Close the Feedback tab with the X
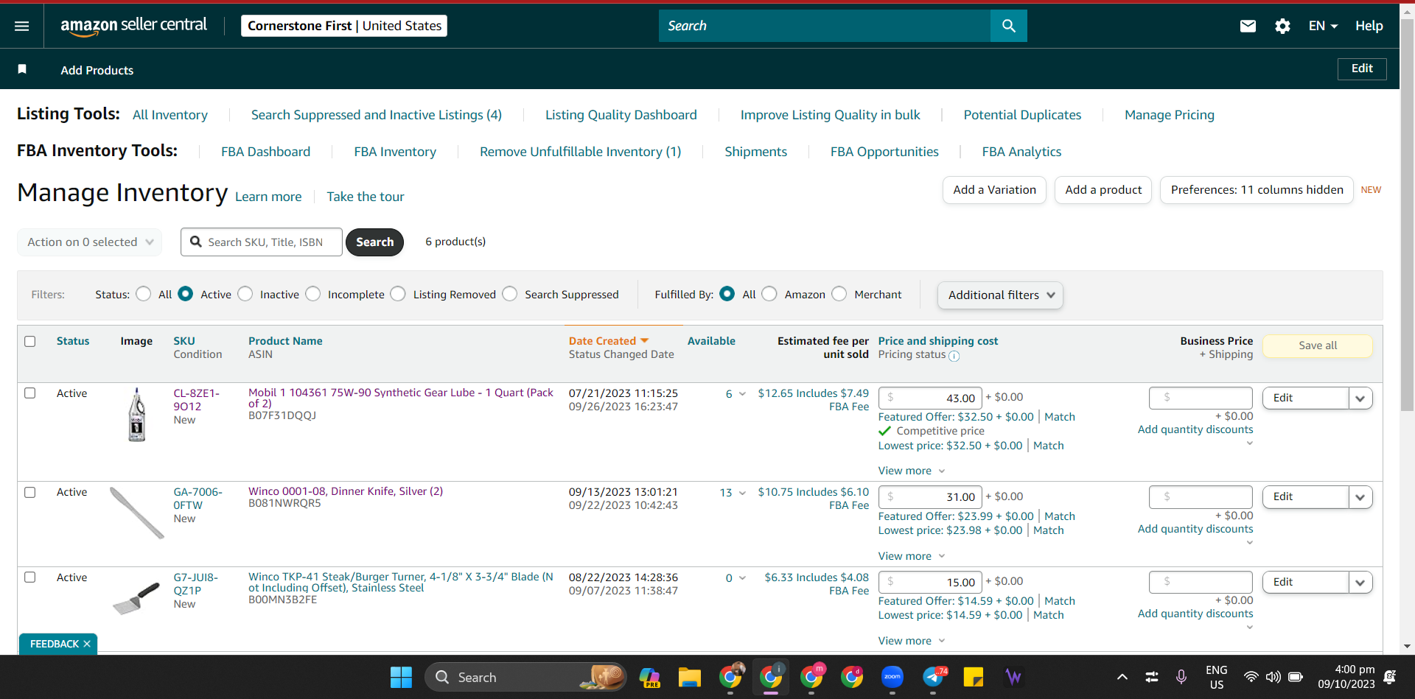Screen dimensions: 1415x699 [87, 644]
